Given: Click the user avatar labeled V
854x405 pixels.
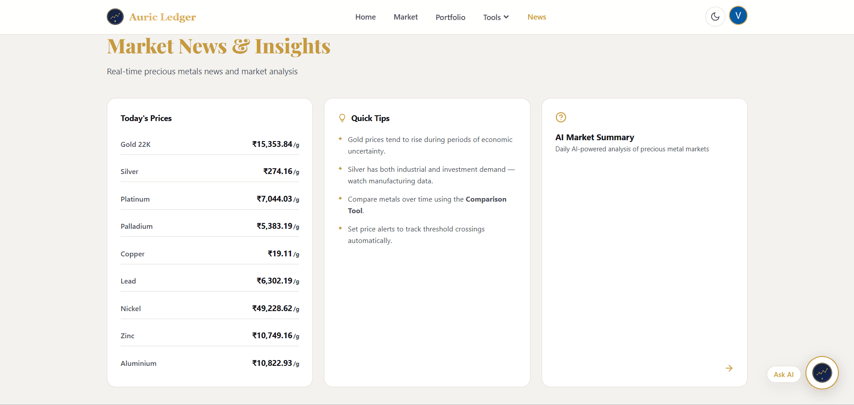Looking at the screenshot, I should coord(738,15).
